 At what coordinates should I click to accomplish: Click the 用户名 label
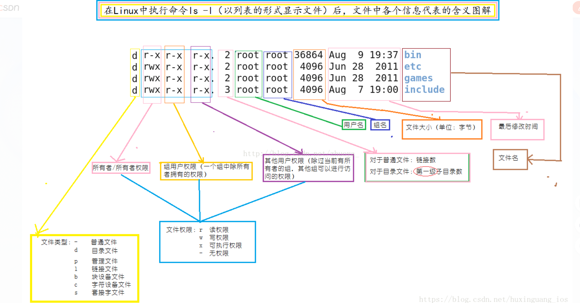click(x=354, y=125)
